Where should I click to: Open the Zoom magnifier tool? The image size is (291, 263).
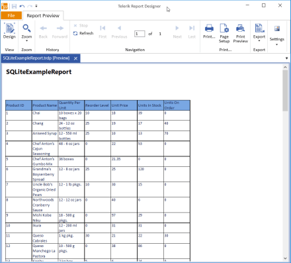tap(26, 32)
